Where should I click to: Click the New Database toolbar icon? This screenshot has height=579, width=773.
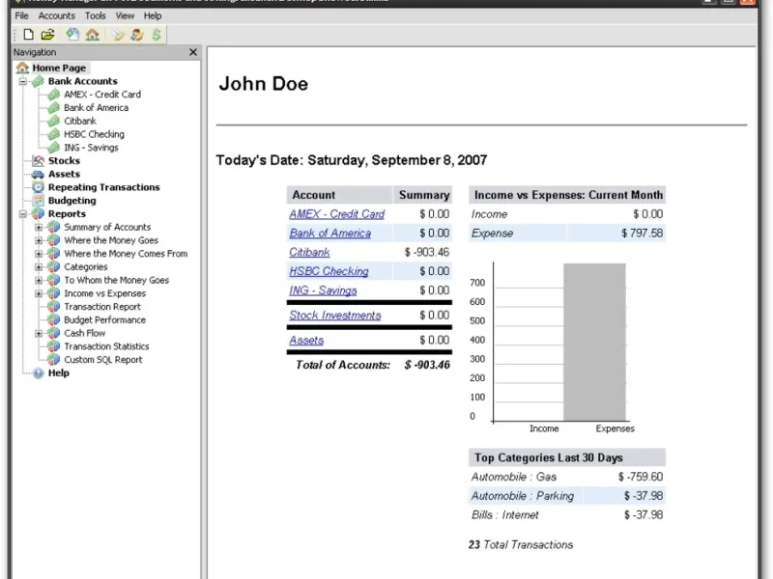point(29,35)
